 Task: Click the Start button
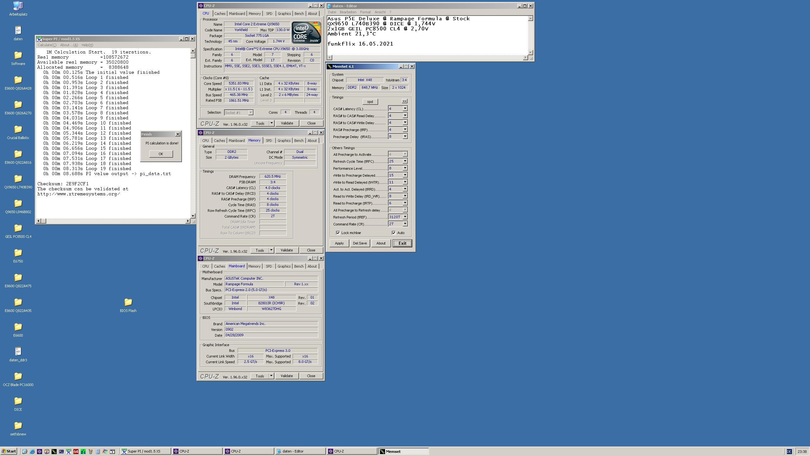pos(9,452)
